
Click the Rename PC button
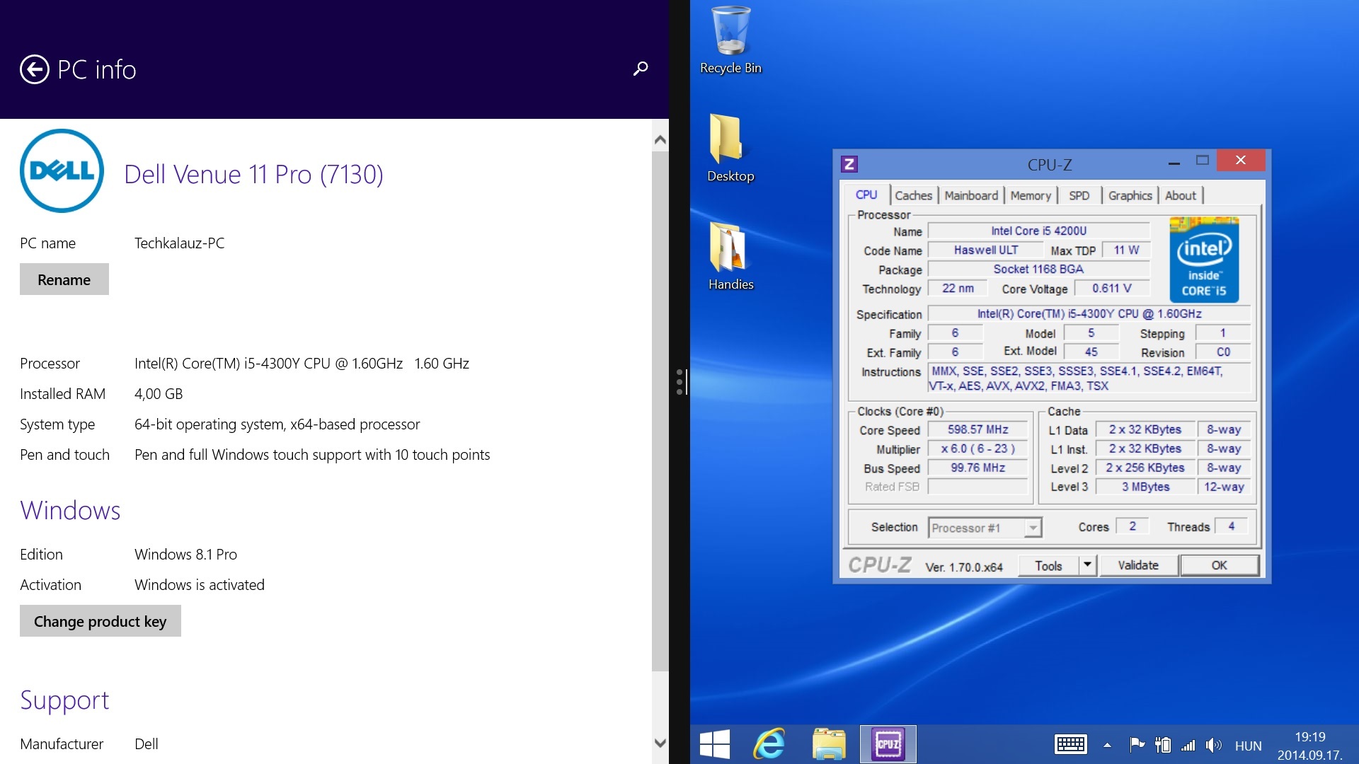[x=64, y=279]
